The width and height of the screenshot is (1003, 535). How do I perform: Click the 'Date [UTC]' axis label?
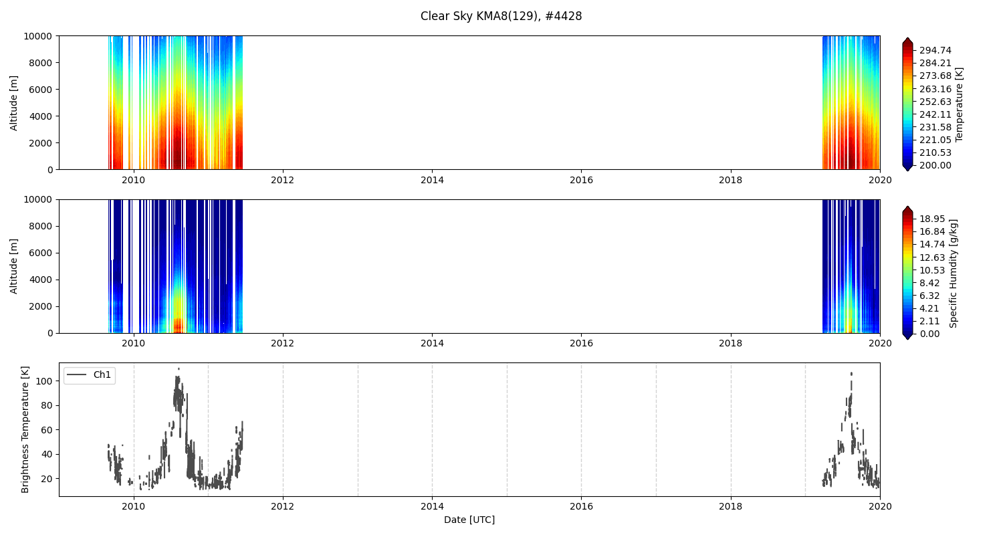(x=469, y=520)
